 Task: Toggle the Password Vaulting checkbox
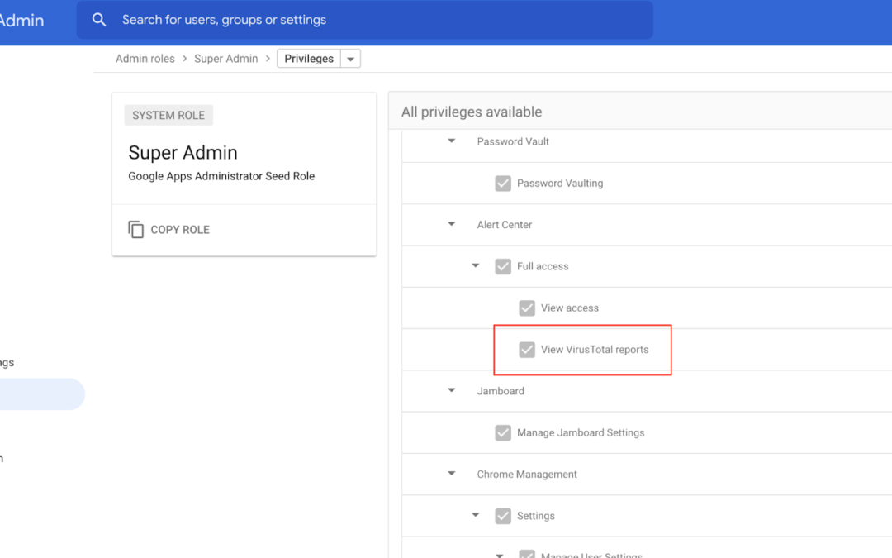coord(503,184)
